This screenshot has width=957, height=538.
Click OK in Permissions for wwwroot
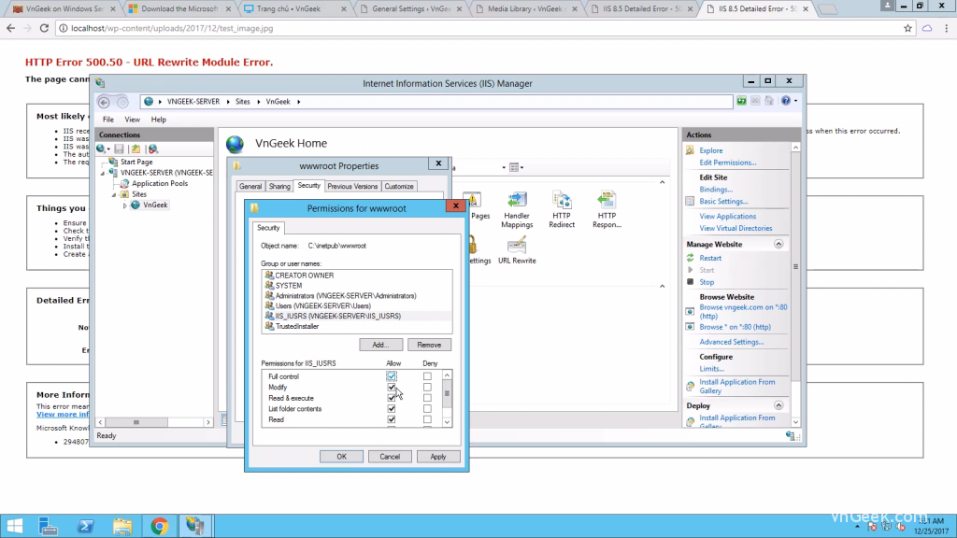(x=341, y=456)
